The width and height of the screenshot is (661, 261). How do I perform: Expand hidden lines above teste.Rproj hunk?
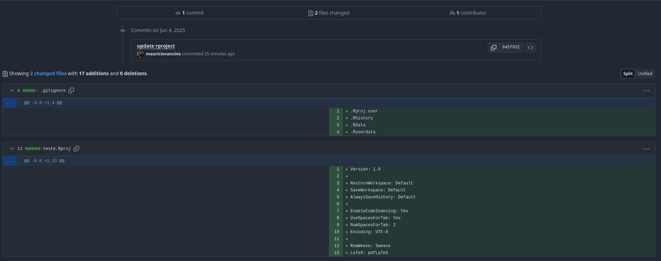point(10,161)
